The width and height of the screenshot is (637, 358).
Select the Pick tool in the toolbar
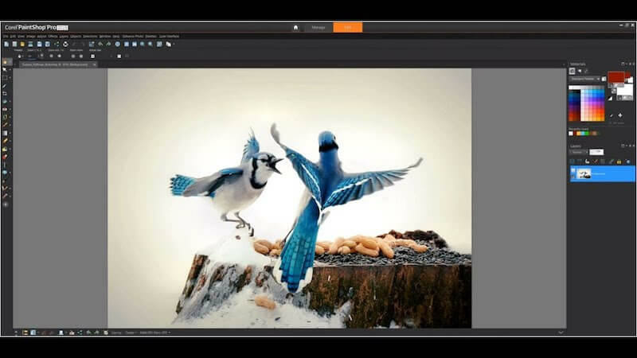(5, 69)
